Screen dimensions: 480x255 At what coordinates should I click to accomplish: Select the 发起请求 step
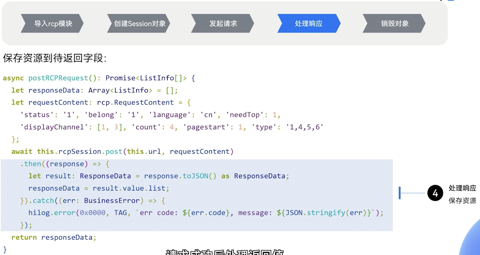click(x=223, y=23)
